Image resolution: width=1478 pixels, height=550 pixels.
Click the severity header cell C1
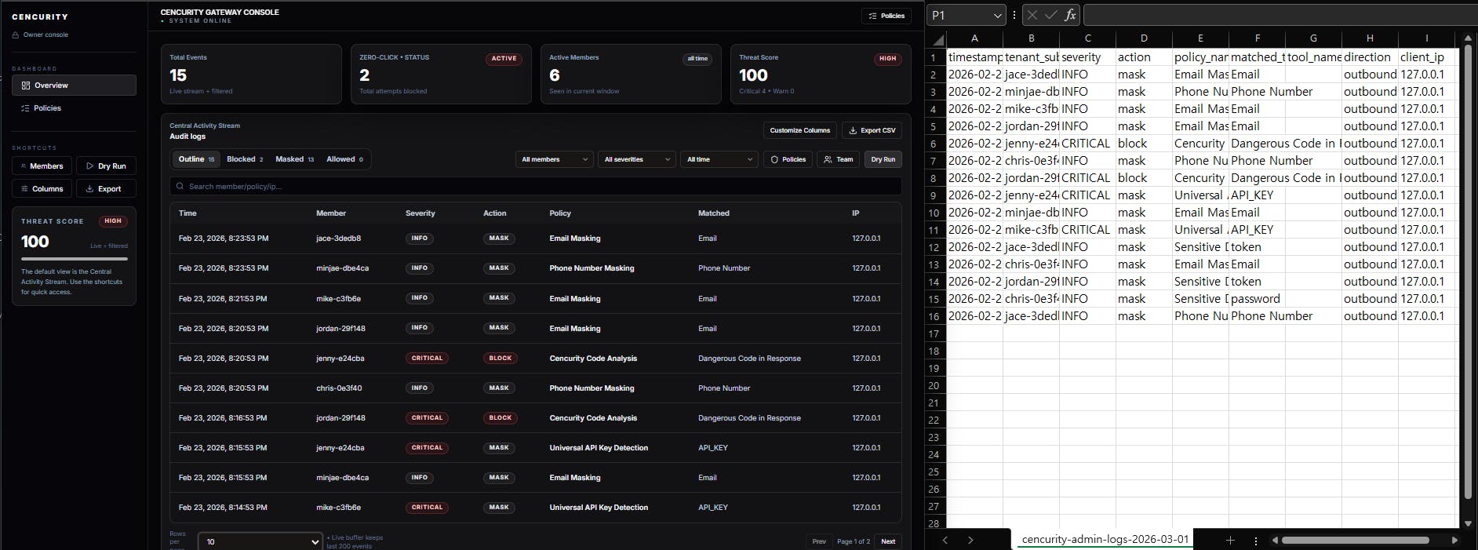tap(1087, 57)
